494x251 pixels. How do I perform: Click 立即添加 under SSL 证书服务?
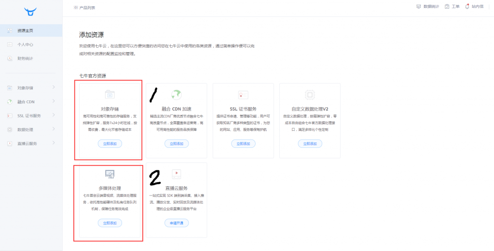pyautogui.click(x=243, y=143)
